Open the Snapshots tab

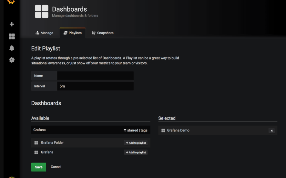(103, 33)
